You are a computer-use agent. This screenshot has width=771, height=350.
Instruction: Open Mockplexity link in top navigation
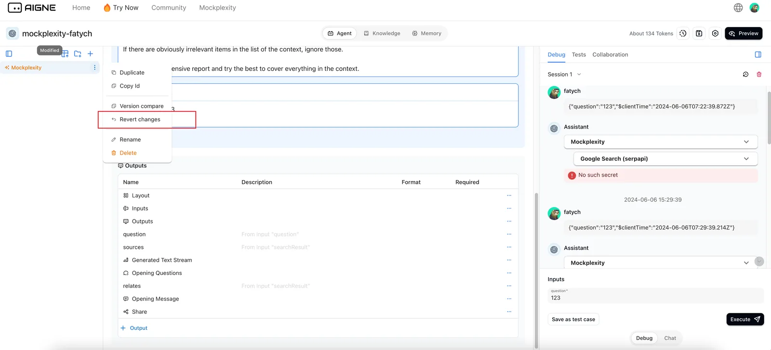(217, 8)
